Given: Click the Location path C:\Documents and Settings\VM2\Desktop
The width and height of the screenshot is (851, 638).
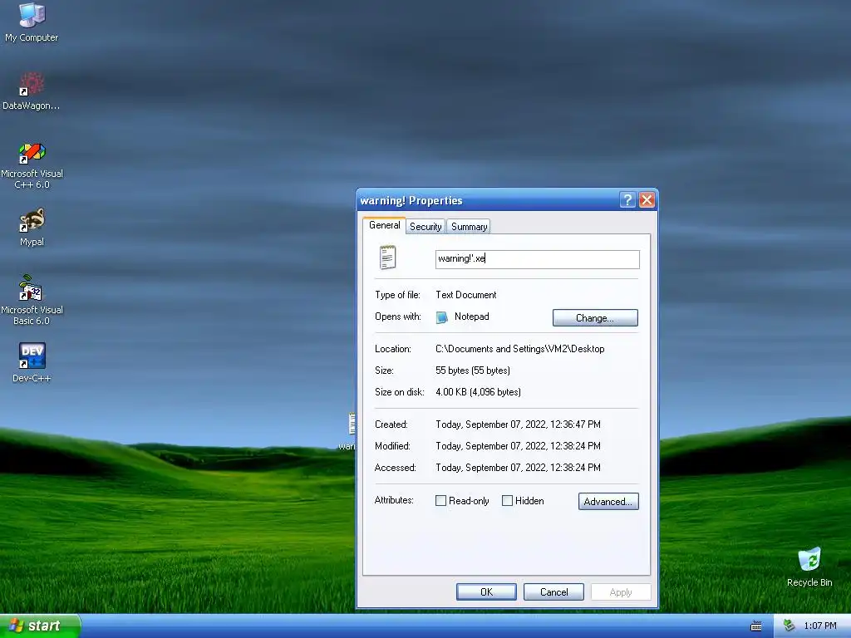Looking at the screenshot, I should tap(520, 349).
